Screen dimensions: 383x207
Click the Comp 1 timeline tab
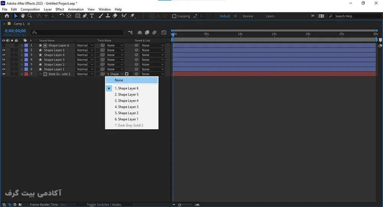tap(19, 24)
